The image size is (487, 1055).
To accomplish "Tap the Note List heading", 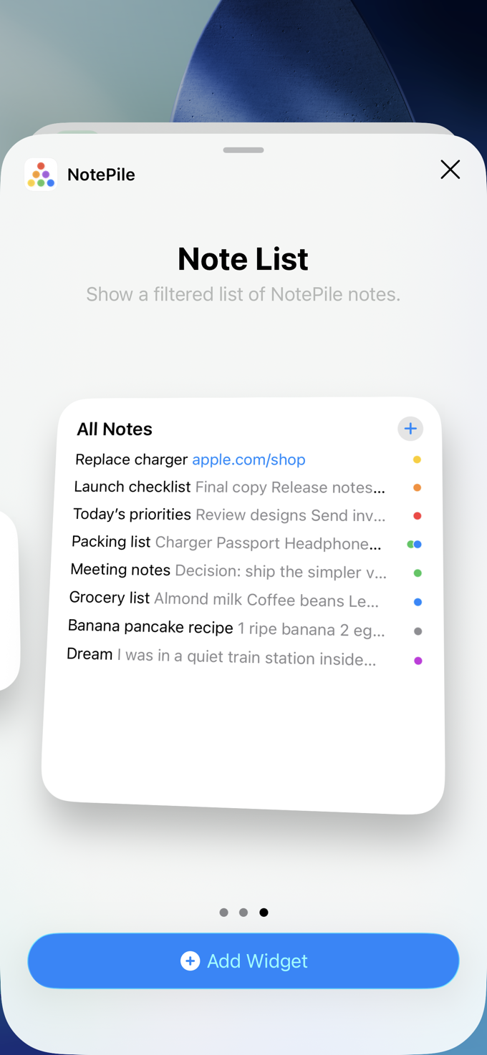I will tap(243, 259).
